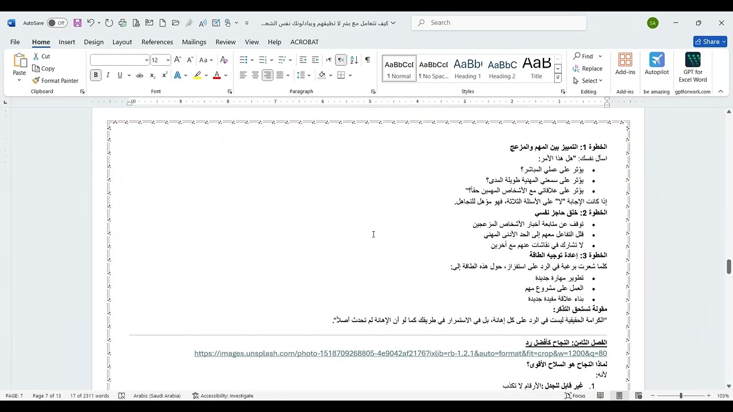This screenshot has height=412, width=733.
Task: Click Find in Editing group
Action: coord(584,56)
